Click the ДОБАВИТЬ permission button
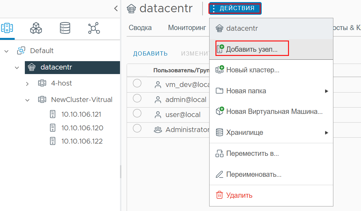Screen dimensions: 361x211 (150, 53)
